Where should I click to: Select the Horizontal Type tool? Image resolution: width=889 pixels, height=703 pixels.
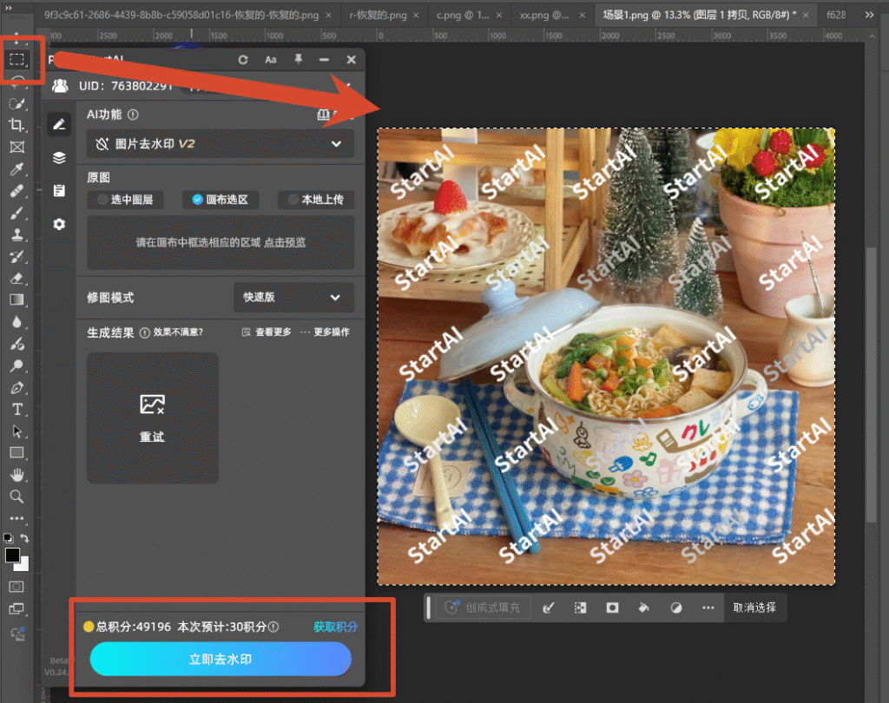pos(17,410)
